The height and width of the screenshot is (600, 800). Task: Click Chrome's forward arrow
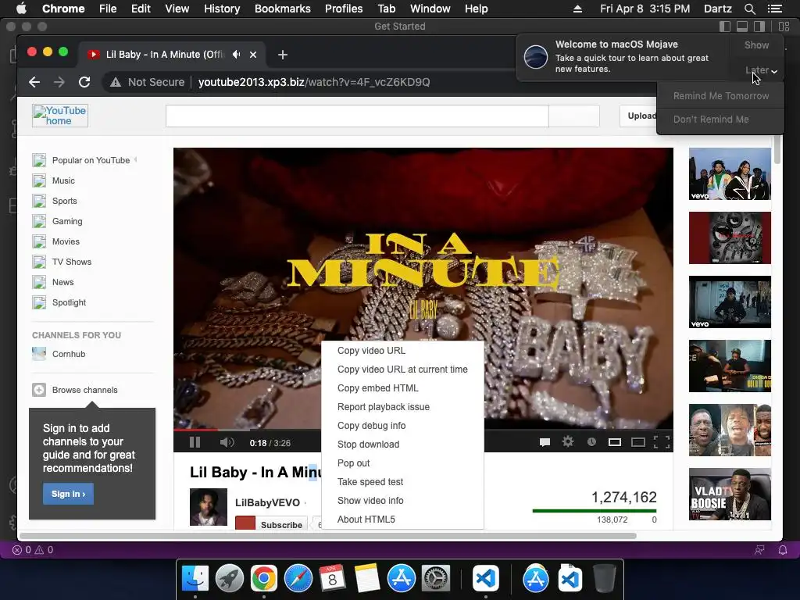(x=59, y=82)
